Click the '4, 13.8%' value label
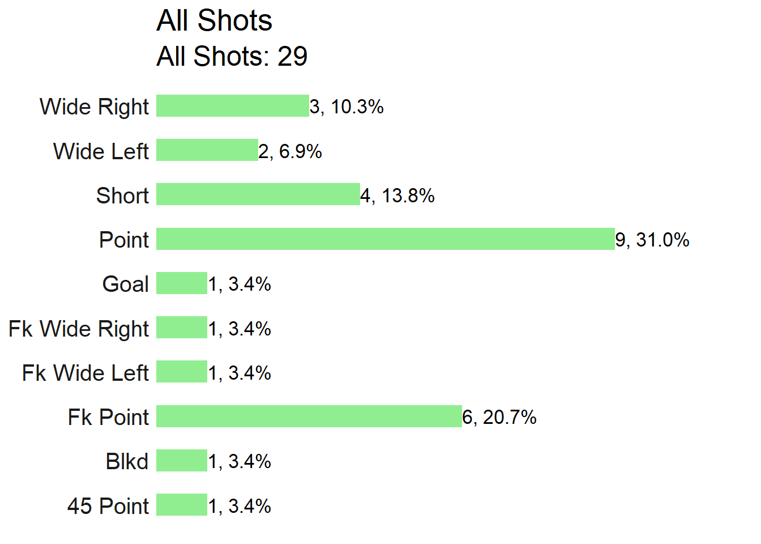761x544 pixels. pyautogui.click(x=397, y=195)
